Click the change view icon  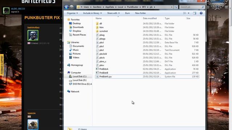tap(185, 13)
